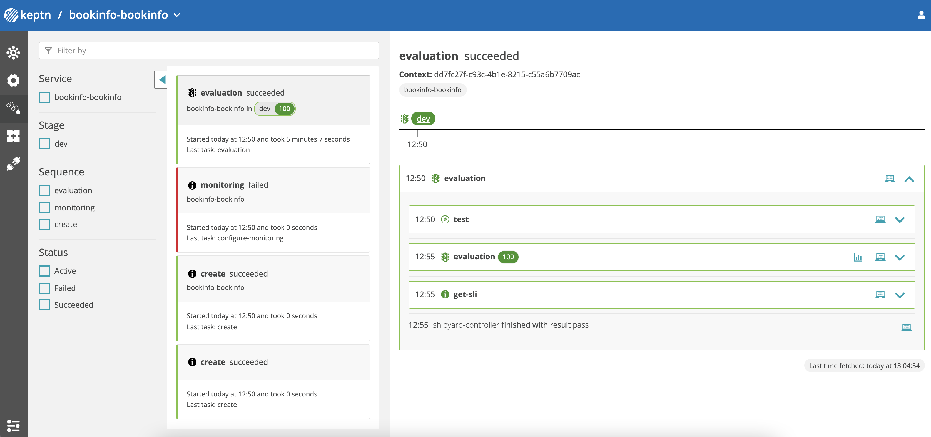This screenshot has width=931, height=437.
Task: Open the sequences sidebar icon
Action: click(13, 108)
